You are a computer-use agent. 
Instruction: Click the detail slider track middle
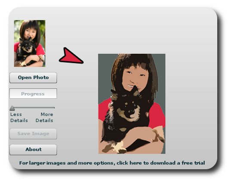click(33, 108)
